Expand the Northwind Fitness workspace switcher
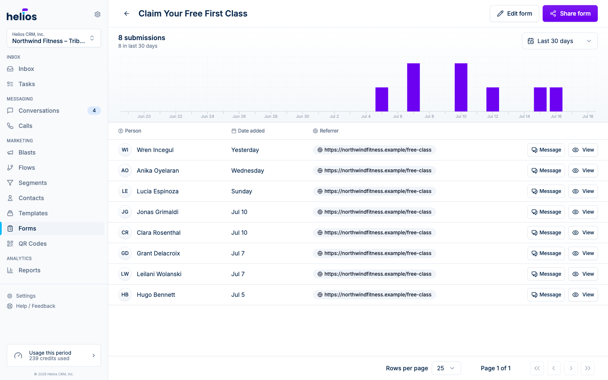The image size is (608, 380). (54, 38)
